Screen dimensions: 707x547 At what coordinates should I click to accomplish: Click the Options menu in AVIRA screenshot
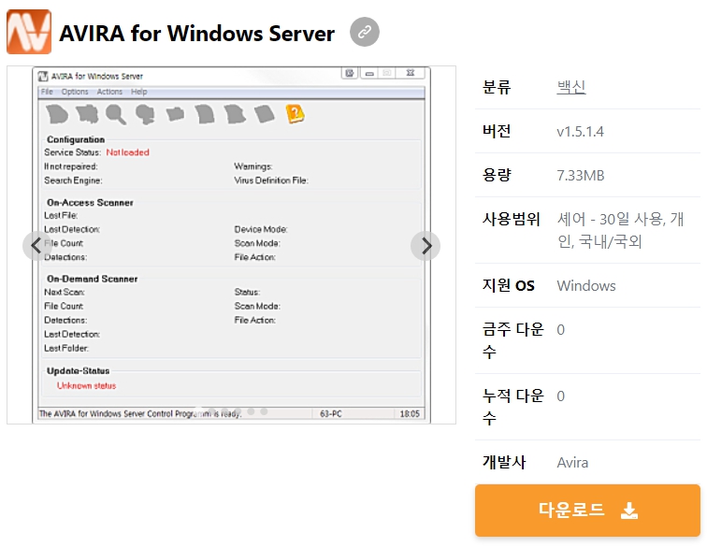coord(75,92)
